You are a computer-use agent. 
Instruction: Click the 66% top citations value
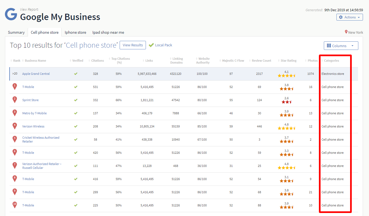pyautogui.click(x=119, y=100)
